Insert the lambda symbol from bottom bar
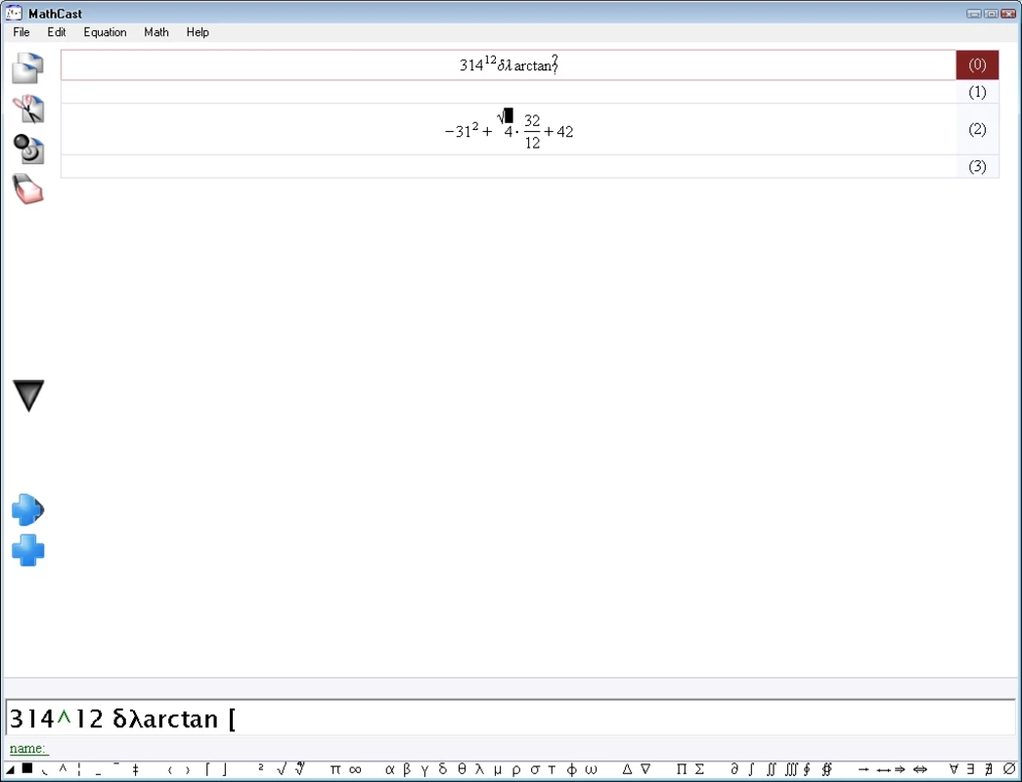The height and width of the screenshot is (782, 1022). 479,769
